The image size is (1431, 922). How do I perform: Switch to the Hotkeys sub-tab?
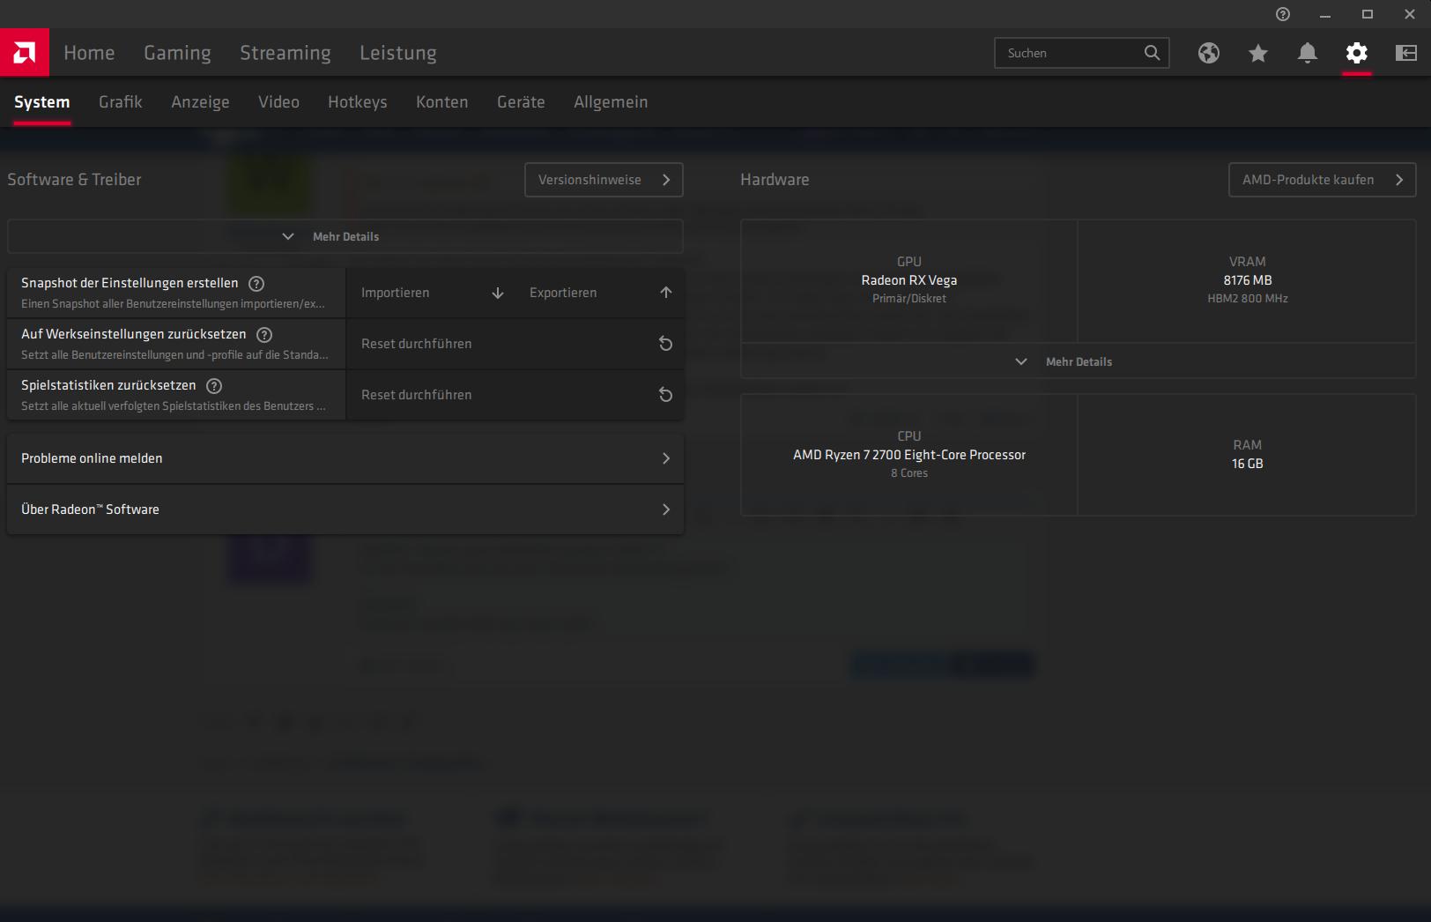358,102
